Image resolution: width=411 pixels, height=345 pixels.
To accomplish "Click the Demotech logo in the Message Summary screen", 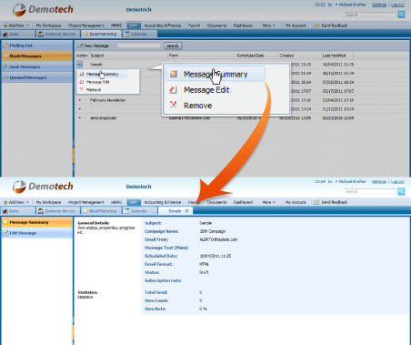I will tap(43, 187).
